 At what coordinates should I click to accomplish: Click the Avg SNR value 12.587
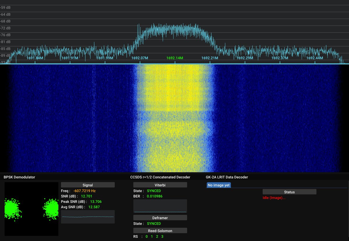(93, 207)
